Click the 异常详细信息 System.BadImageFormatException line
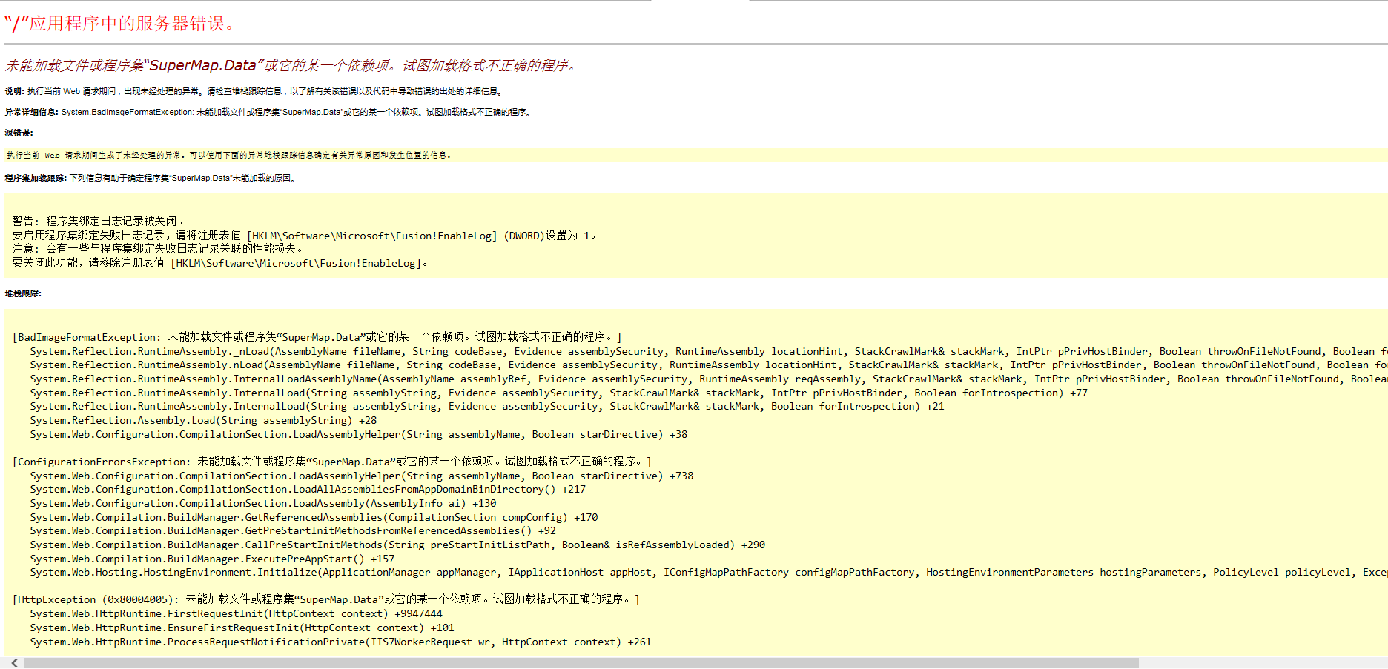 coord(268,112)
